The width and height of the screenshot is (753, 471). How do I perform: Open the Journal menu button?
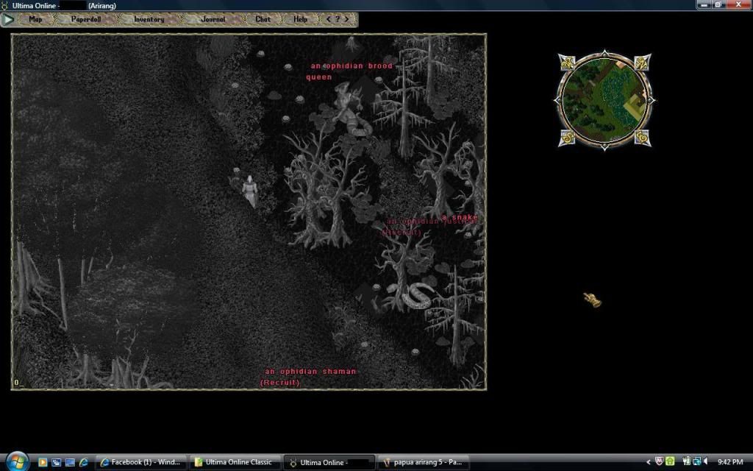tap(213, 19)
